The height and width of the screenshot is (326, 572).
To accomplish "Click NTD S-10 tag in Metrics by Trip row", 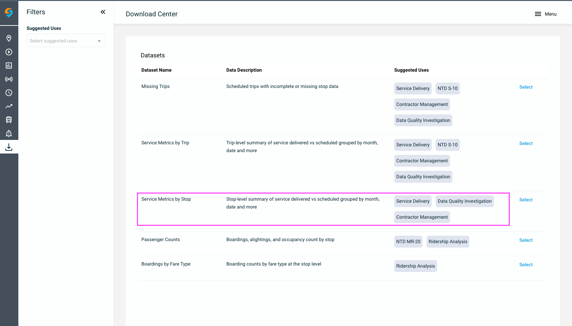I will point(448,145).
